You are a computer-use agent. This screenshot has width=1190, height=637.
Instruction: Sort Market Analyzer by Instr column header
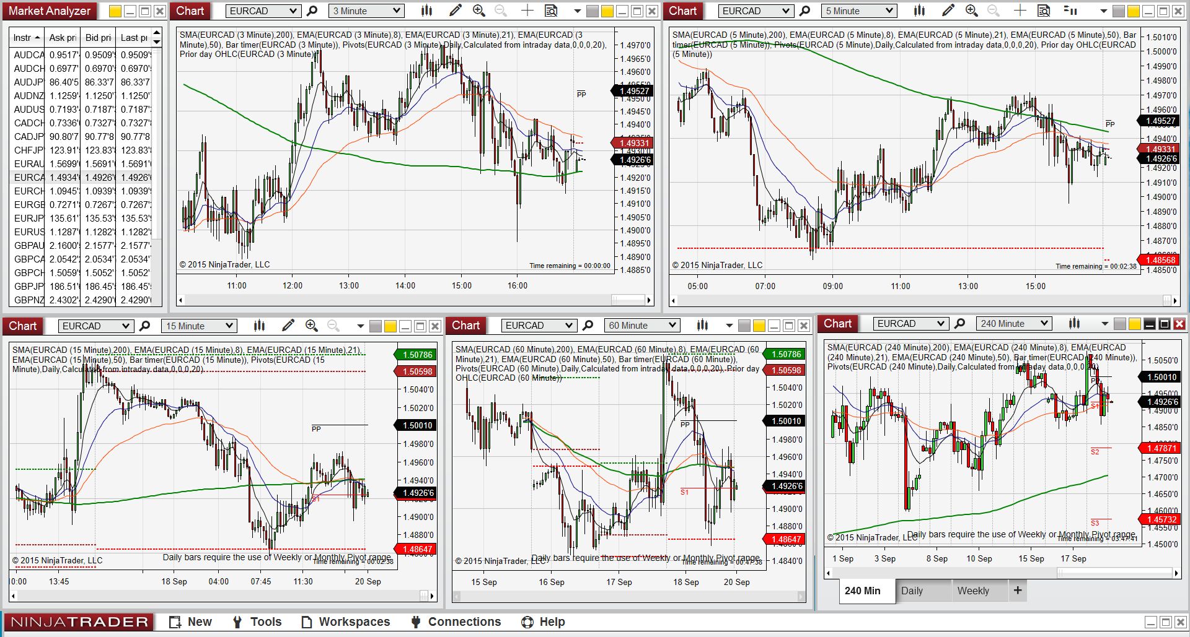pos(27,38)
